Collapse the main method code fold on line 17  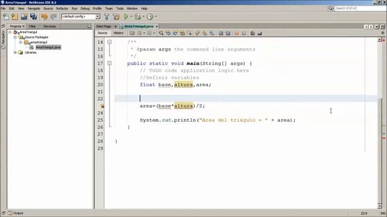109,63
